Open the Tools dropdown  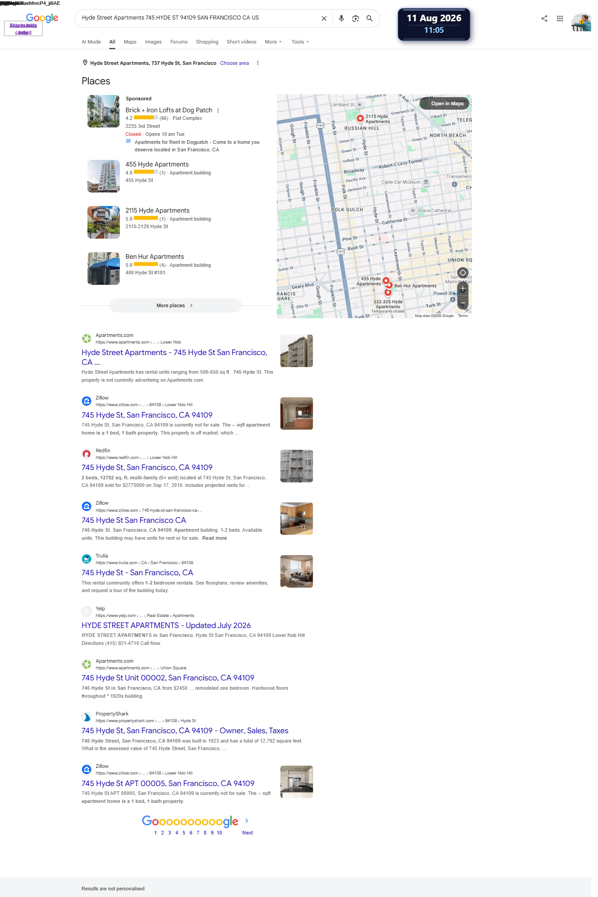300,42
